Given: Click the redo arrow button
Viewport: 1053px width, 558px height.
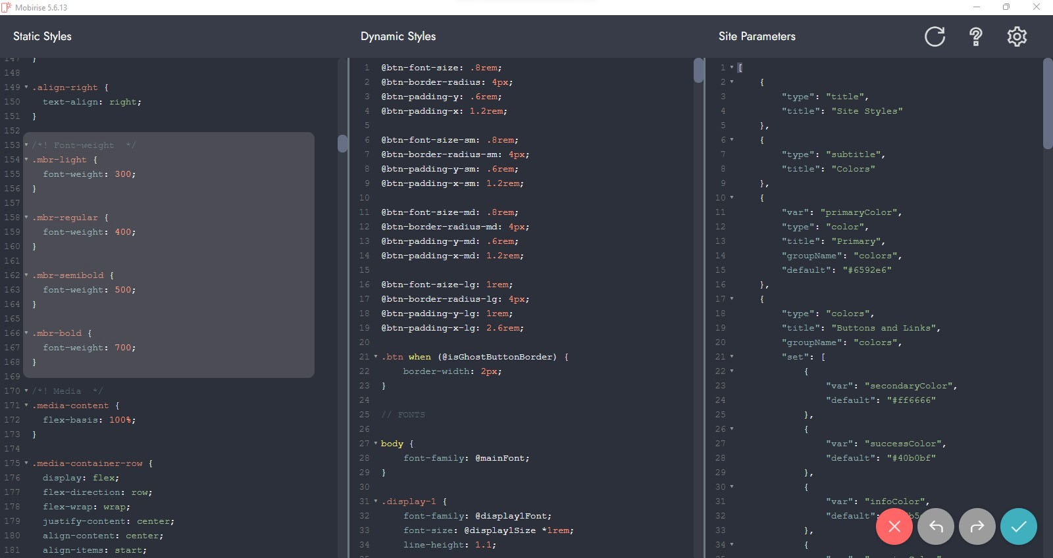Looking at the screenshot, I should point(977,526).
